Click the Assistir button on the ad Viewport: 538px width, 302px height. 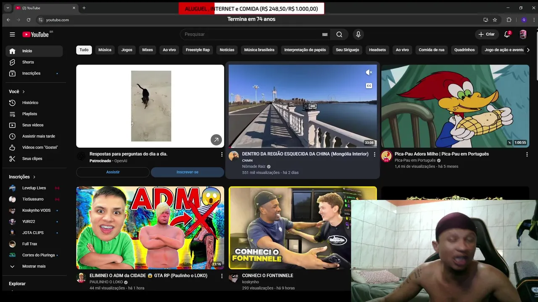(113, 172)
